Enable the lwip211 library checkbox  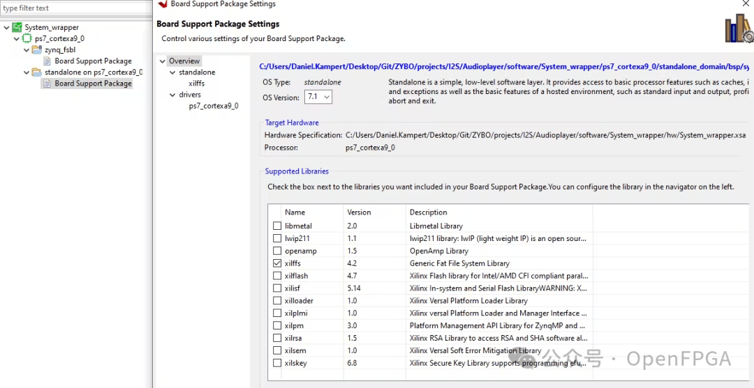pos(277,238)
